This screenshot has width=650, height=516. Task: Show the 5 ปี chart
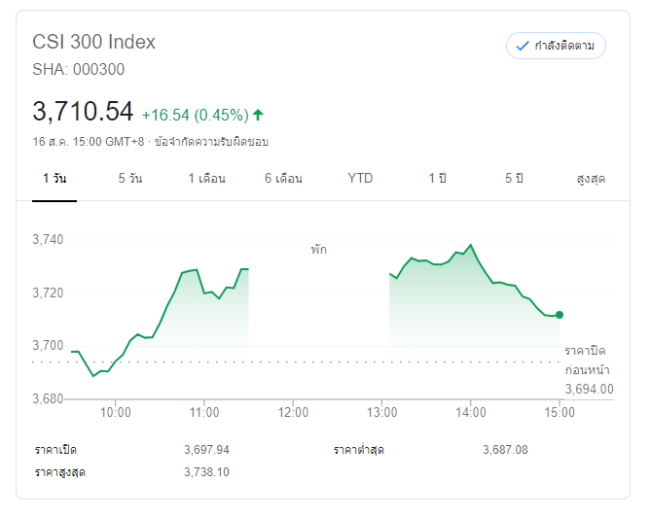tap(514, 179)
